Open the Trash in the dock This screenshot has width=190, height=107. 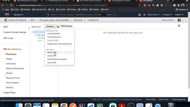171,105
